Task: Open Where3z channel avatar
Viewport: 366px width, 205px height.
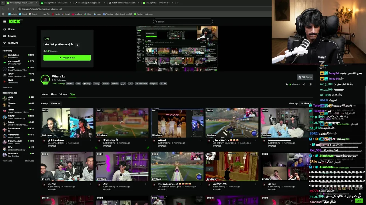Action: click(45, 80)
